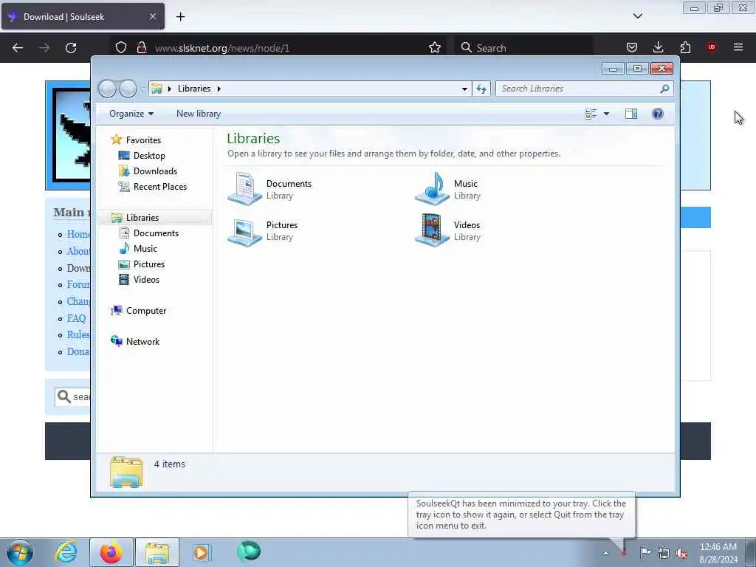Select Desktop under Favorites
This screenshot has width=756, height=567.
tap(149, 156)
